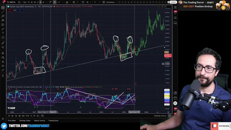Image resolution: width=231 pixels, height=130 pixels.
Task: Switch to the monthly M timeframe
Action: 43,2
